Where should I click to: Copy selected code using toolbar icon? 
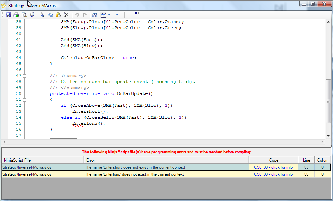tap(50, 15)
